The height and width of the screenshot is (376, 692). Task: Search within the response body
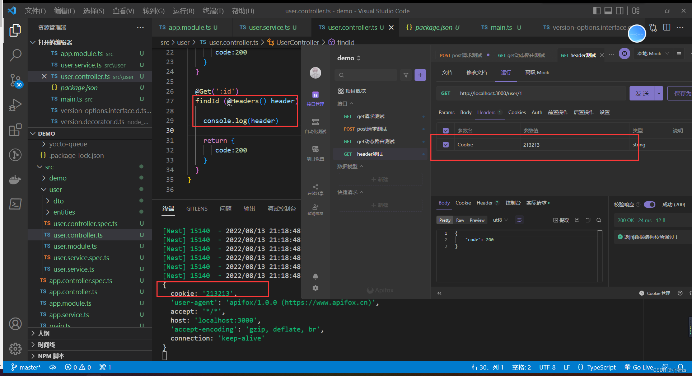tap(599, 220)
